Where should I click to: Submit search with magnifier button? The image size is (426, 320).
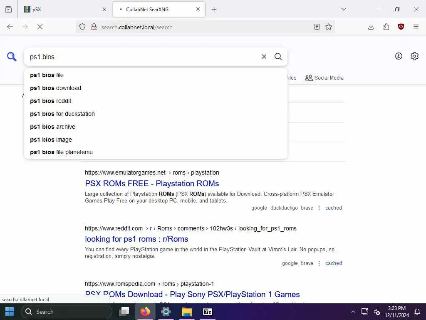278,57
